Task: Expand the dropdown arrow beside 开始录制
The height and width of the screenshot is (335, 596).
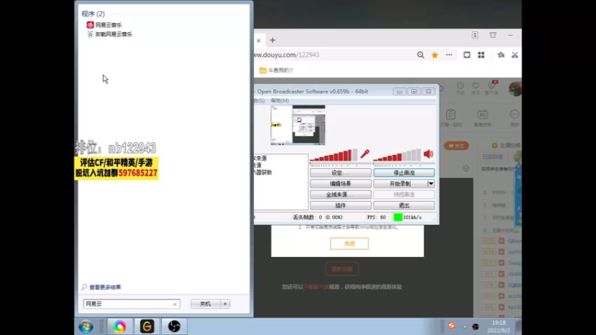Action: point(431,184)
